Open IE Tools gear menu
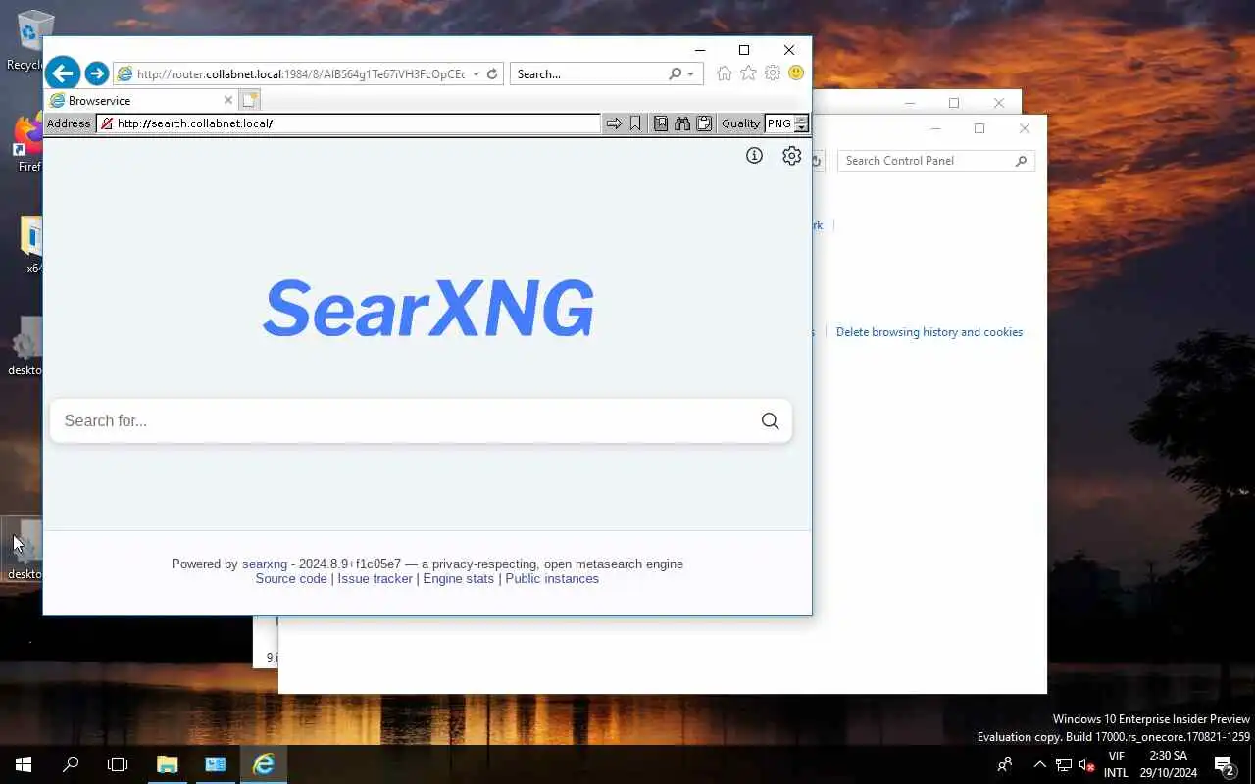The width and height of the screenshot is (1255, 784). [x=773, y=73]
